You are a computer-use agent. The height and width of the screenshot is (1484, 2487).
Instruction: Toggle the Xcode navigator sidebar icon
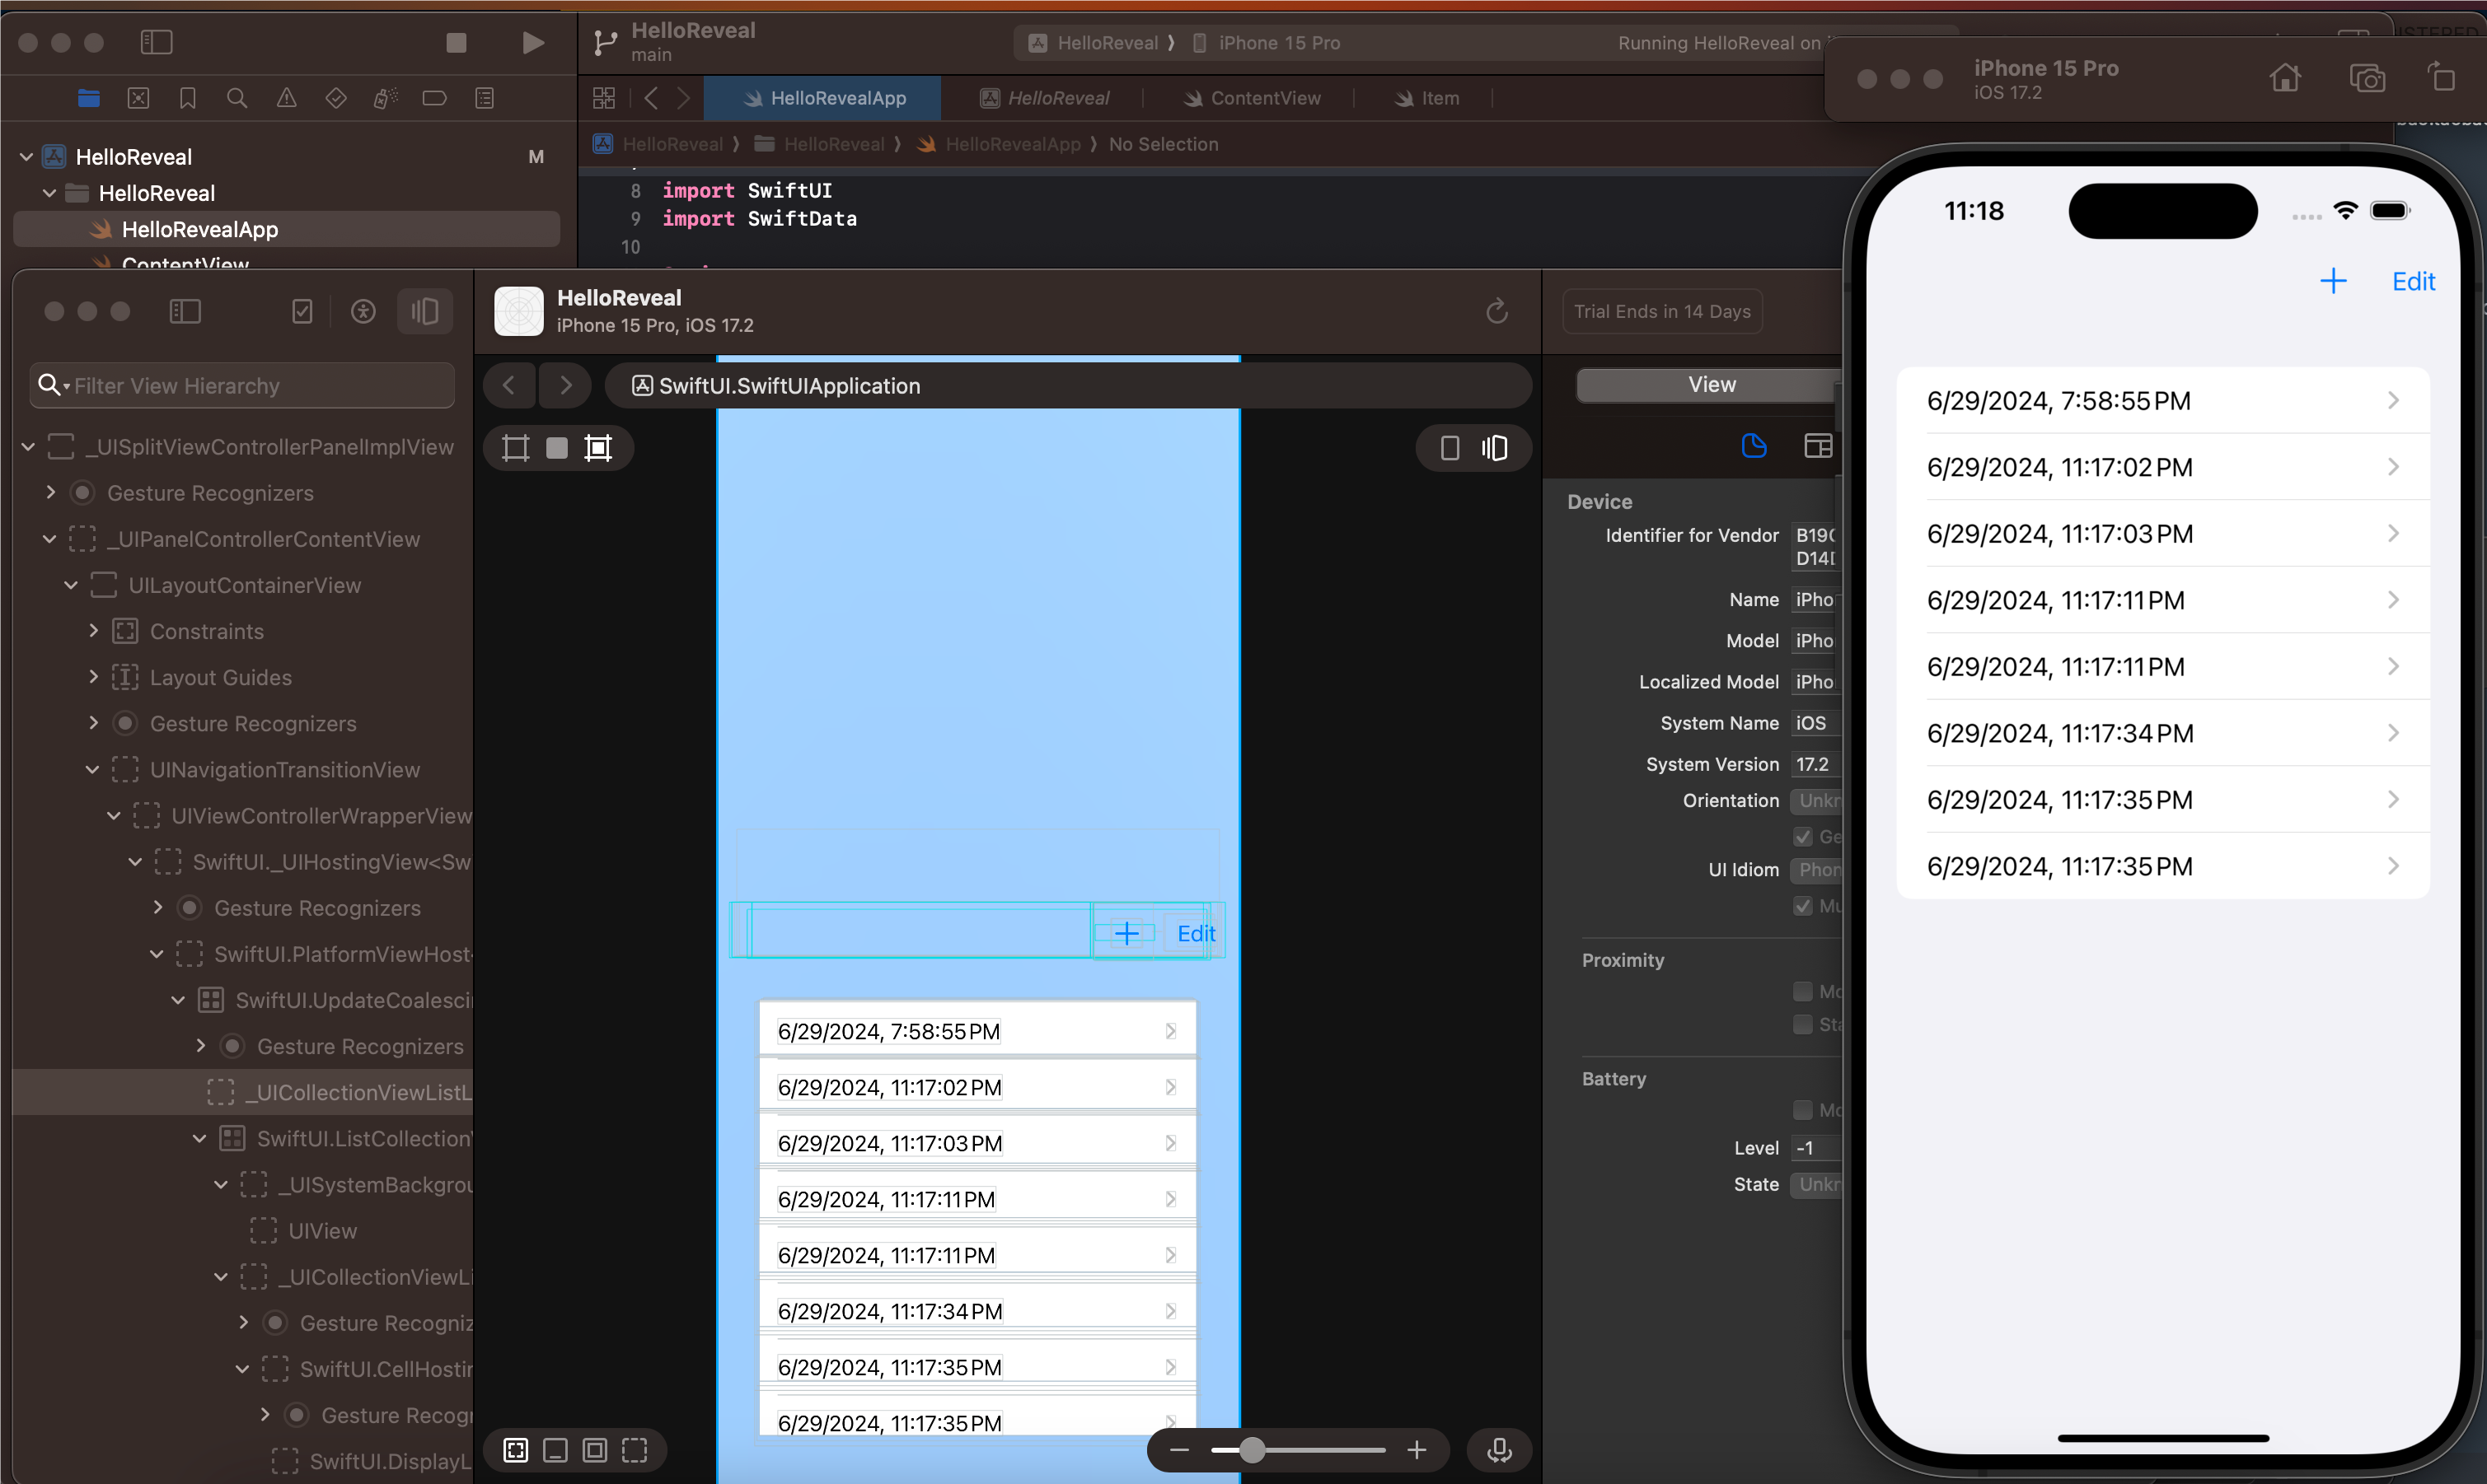(x=156, y=42)
